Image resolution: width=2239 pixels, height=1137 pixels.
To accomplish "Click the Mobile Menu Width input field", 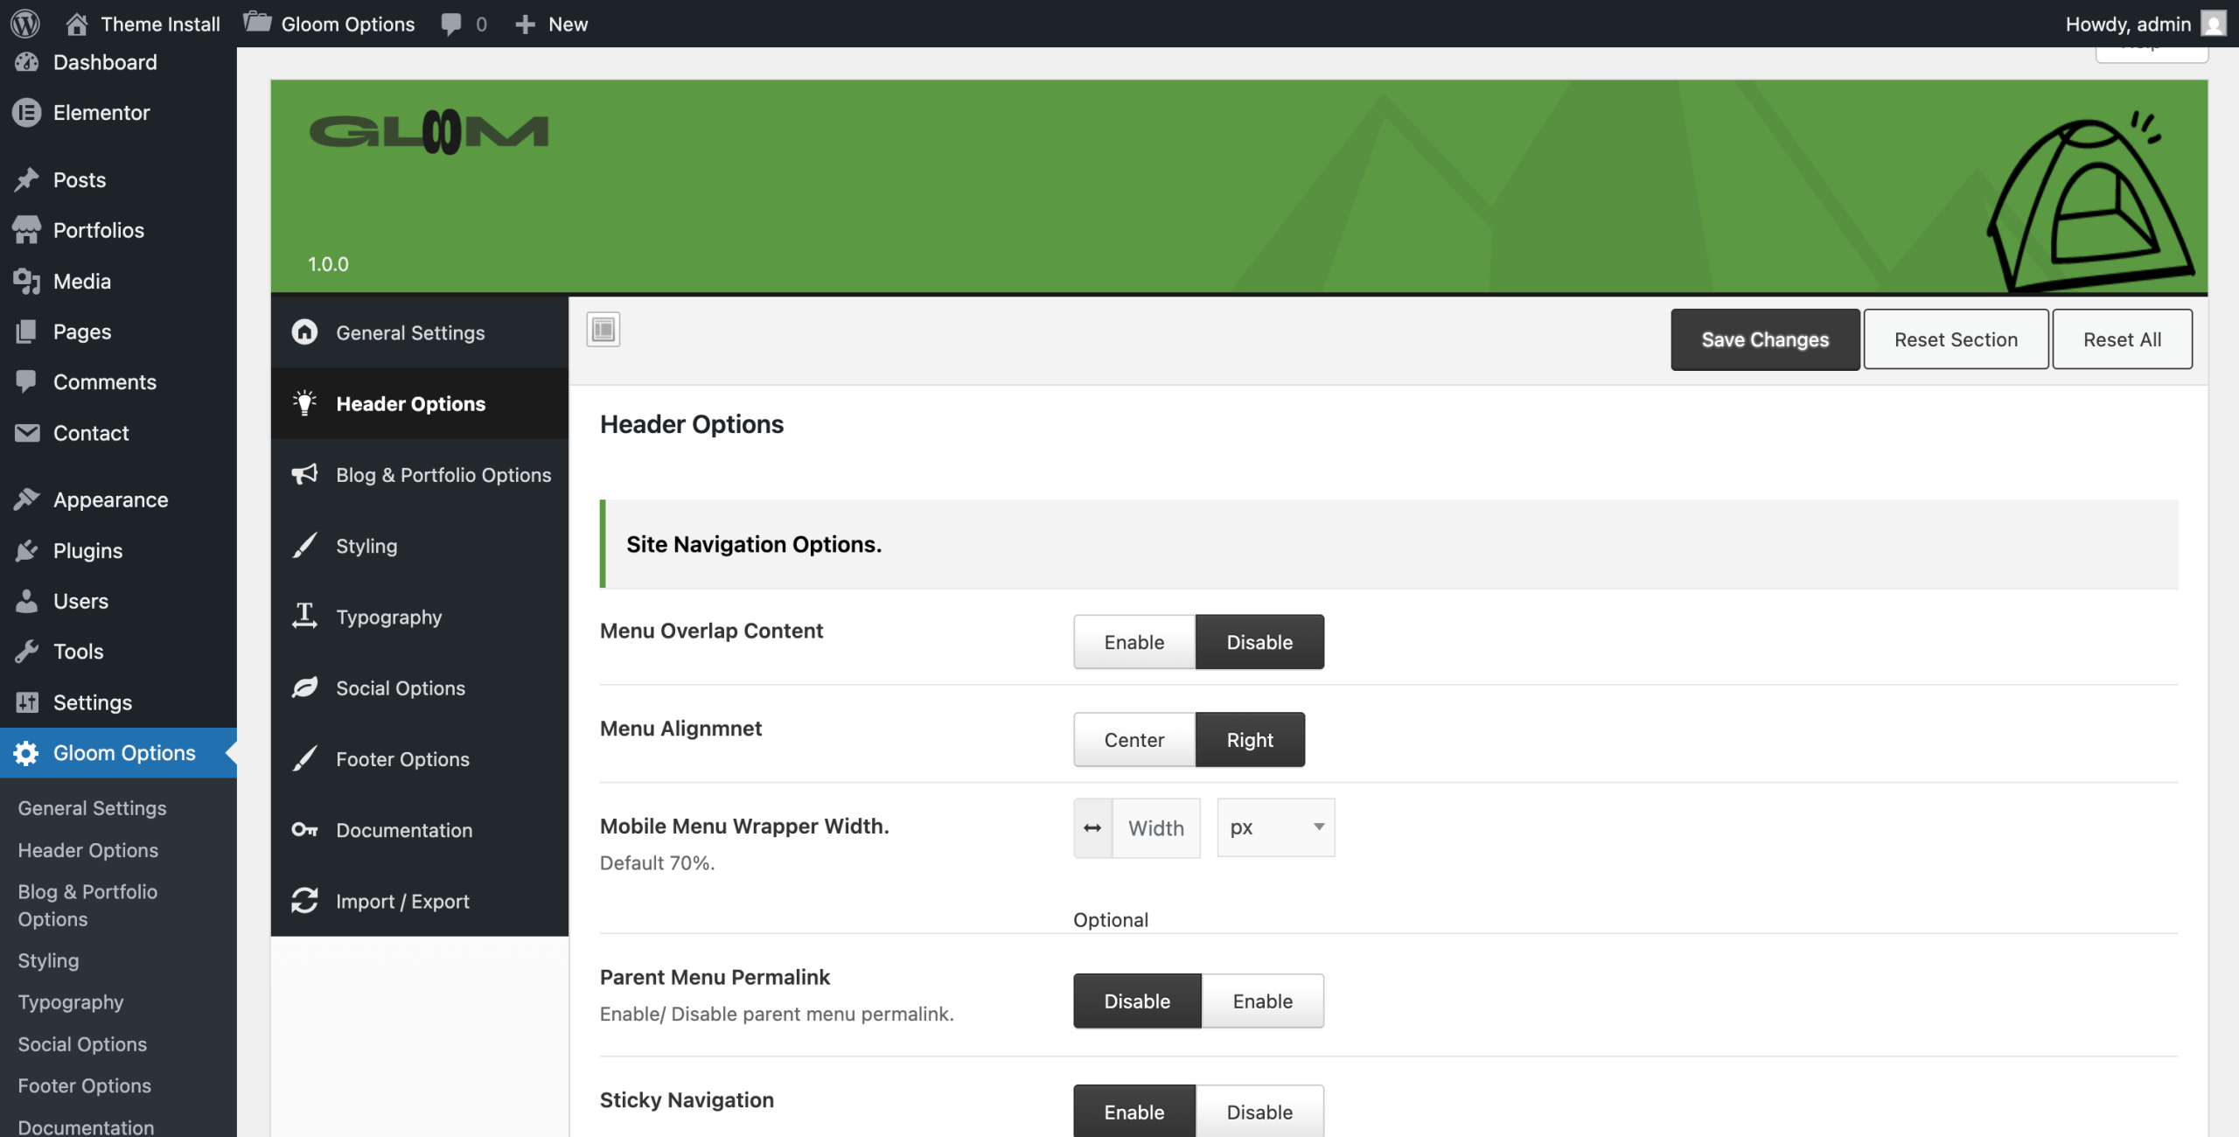I will click(x=1156, y=827).
